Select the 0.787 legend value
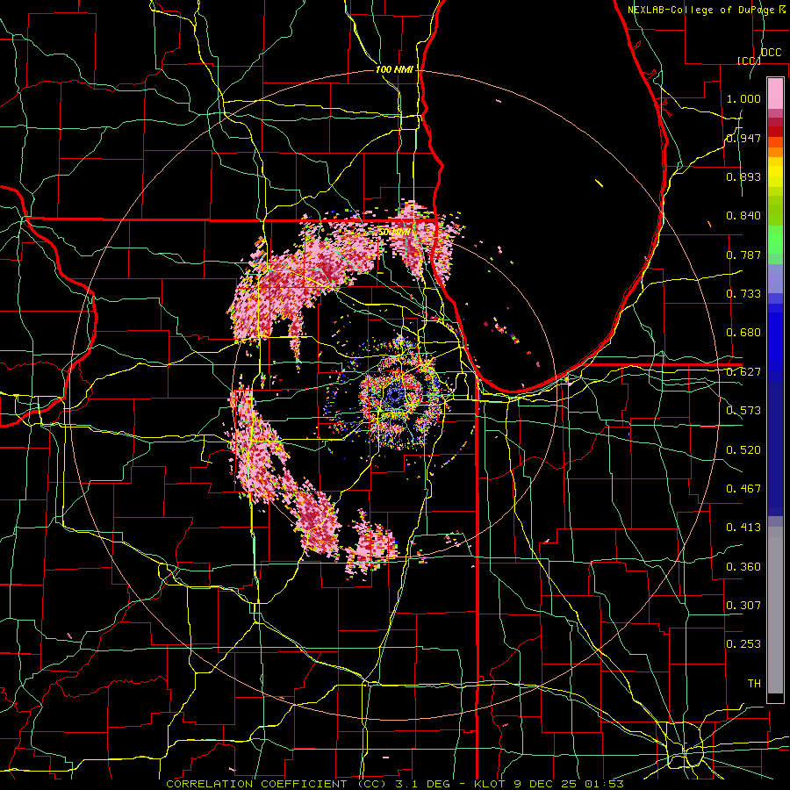The image size is (790, 790). (x=743, y=255)
